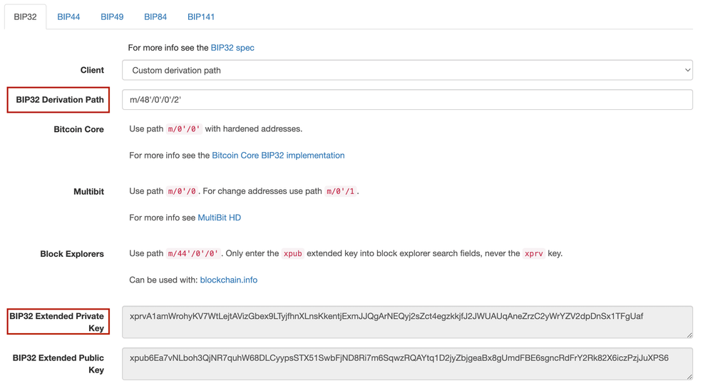Switch to the BIP32 tab
The image size is (713, 386).
[x=26, y=16]
